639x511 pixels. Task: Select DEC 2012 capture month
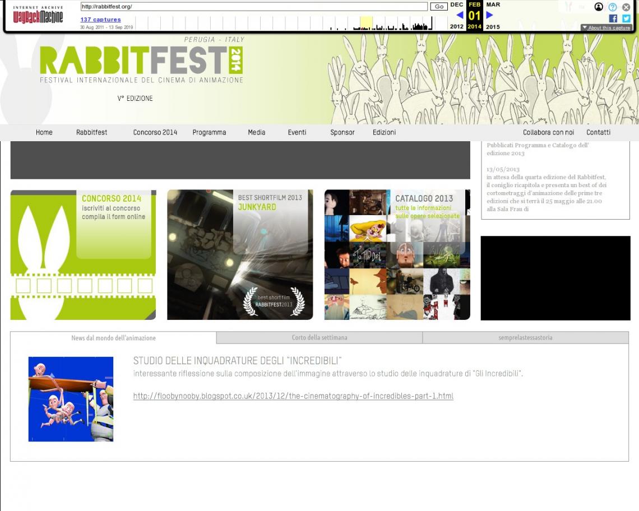456,16
